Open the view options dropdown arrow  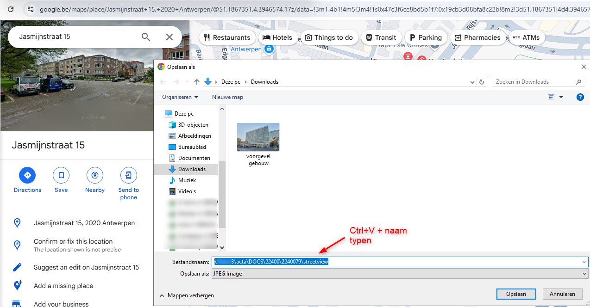point(561,97)
